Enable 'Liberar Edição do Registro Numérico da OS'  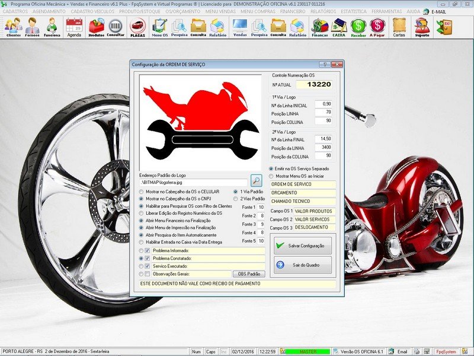[140, 214]
